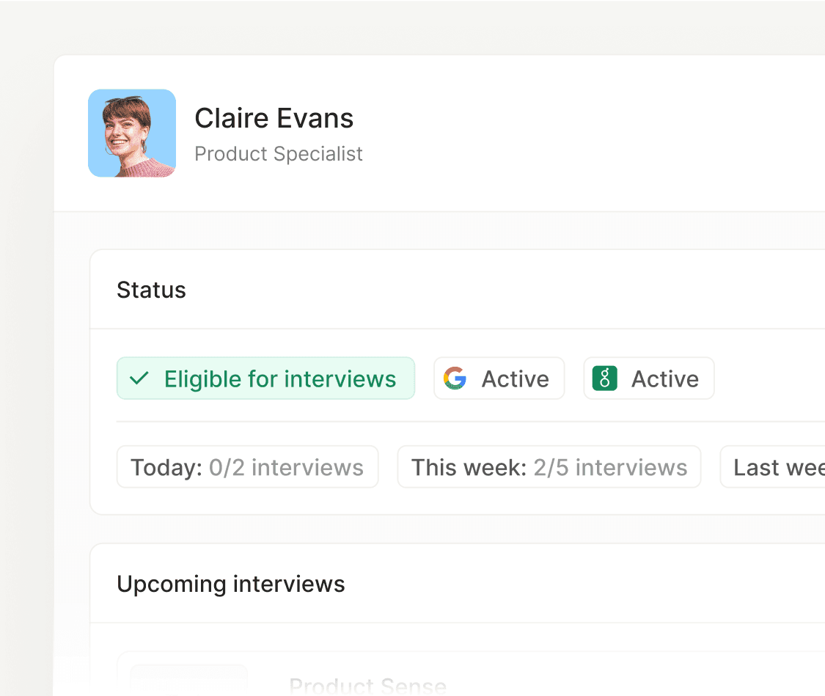Click the "This week:" label
Image resolution: width=825 pixels, height=696 pixels.
(x=469, y=467)
